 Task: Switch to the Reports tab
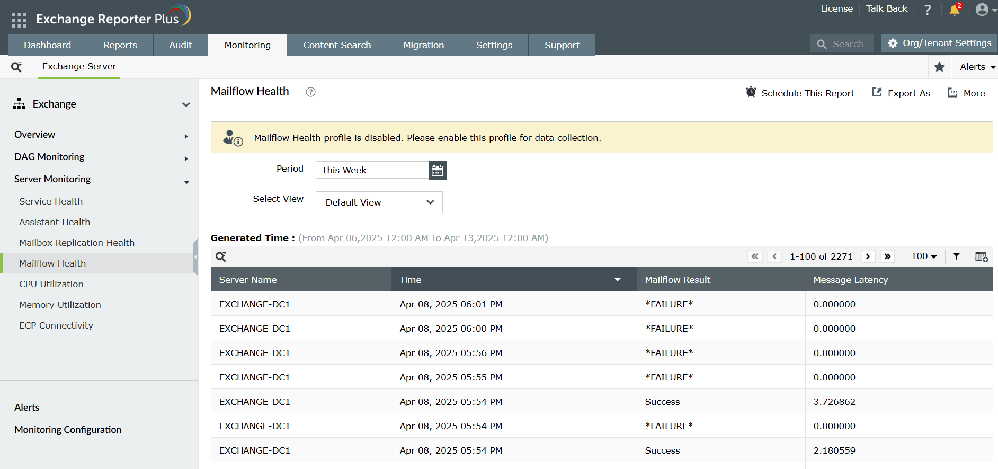pyautogui.click(x=120, y=45)
